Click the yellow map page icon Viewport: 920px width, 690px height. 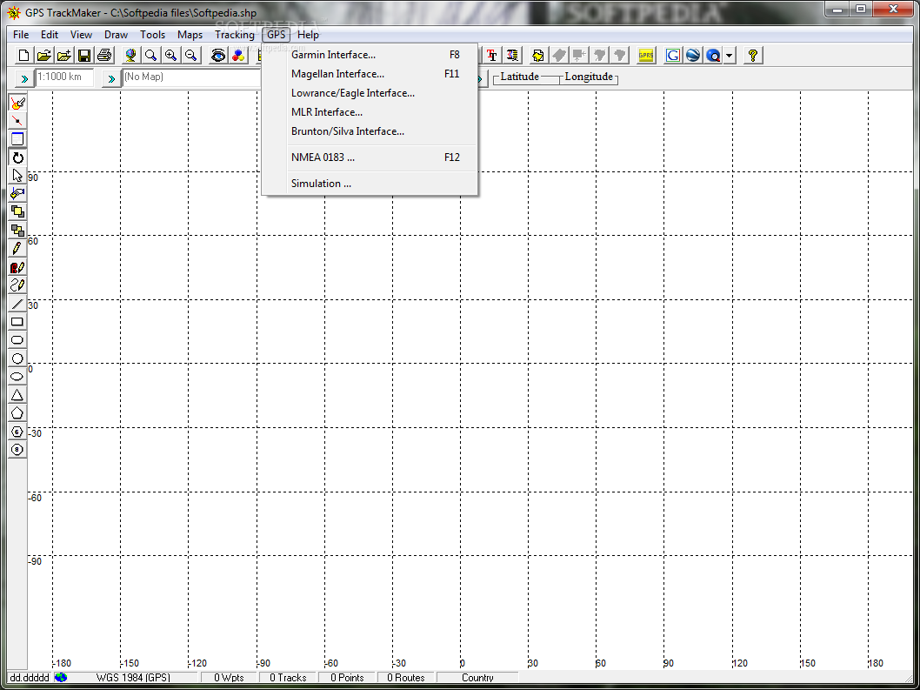click(538, 55)
